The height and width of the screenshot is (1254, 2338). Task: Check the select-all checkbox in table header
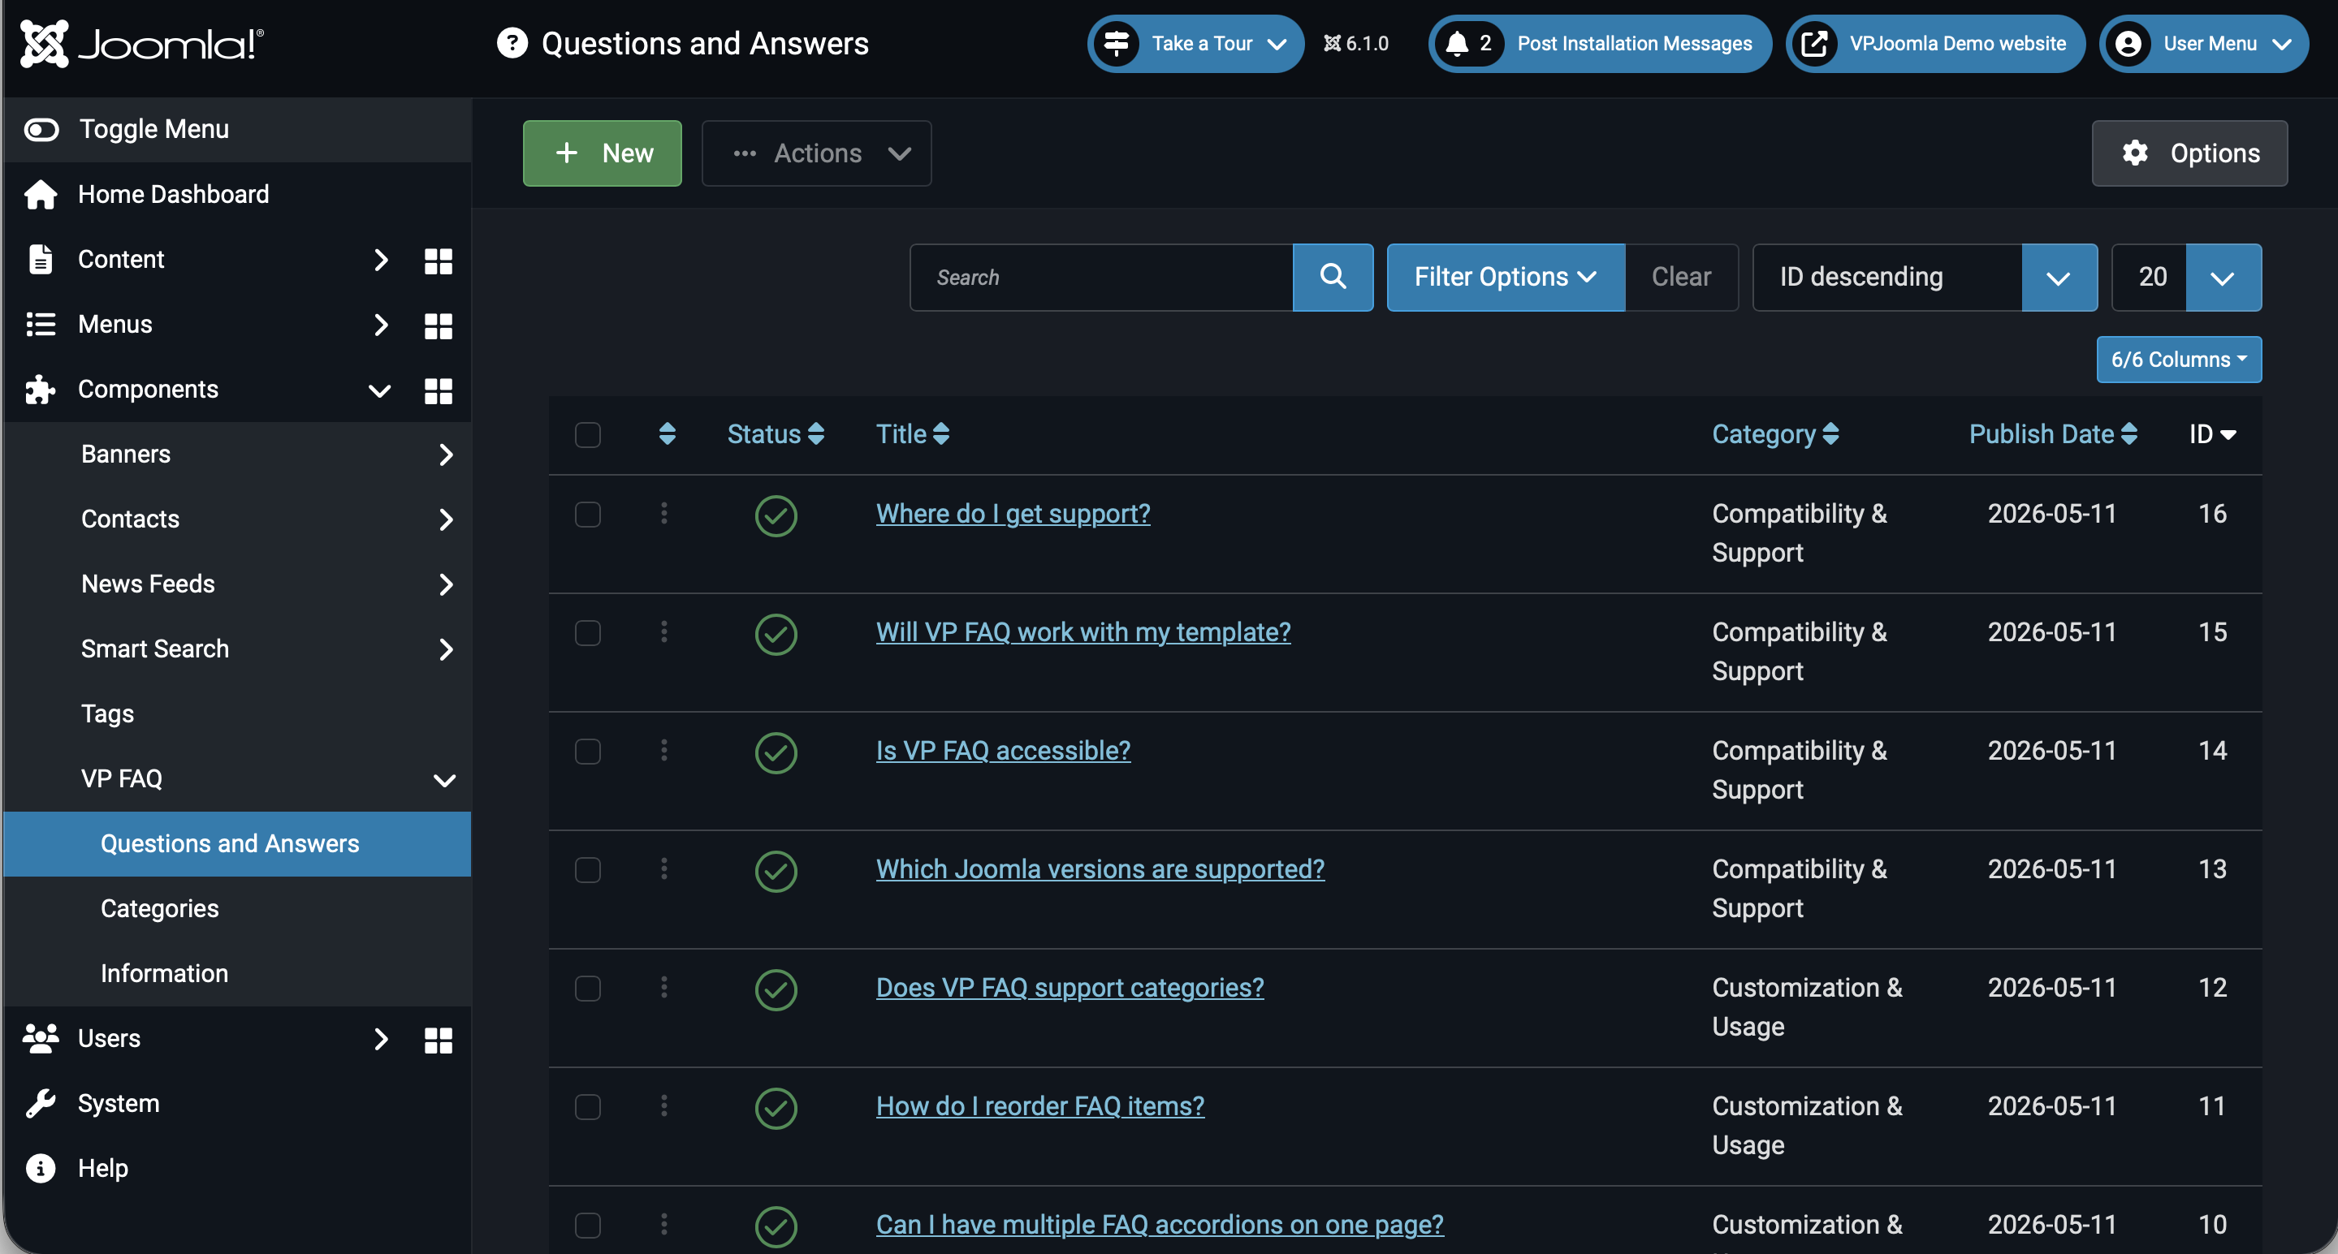[x=588, y=434]
